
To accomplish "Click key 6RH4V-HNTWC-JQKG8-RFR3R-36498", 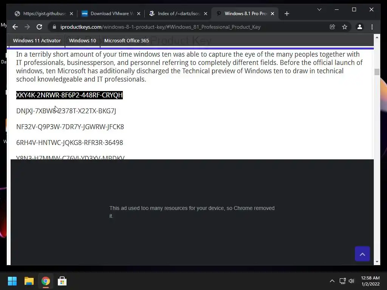I will click(70, 142).
